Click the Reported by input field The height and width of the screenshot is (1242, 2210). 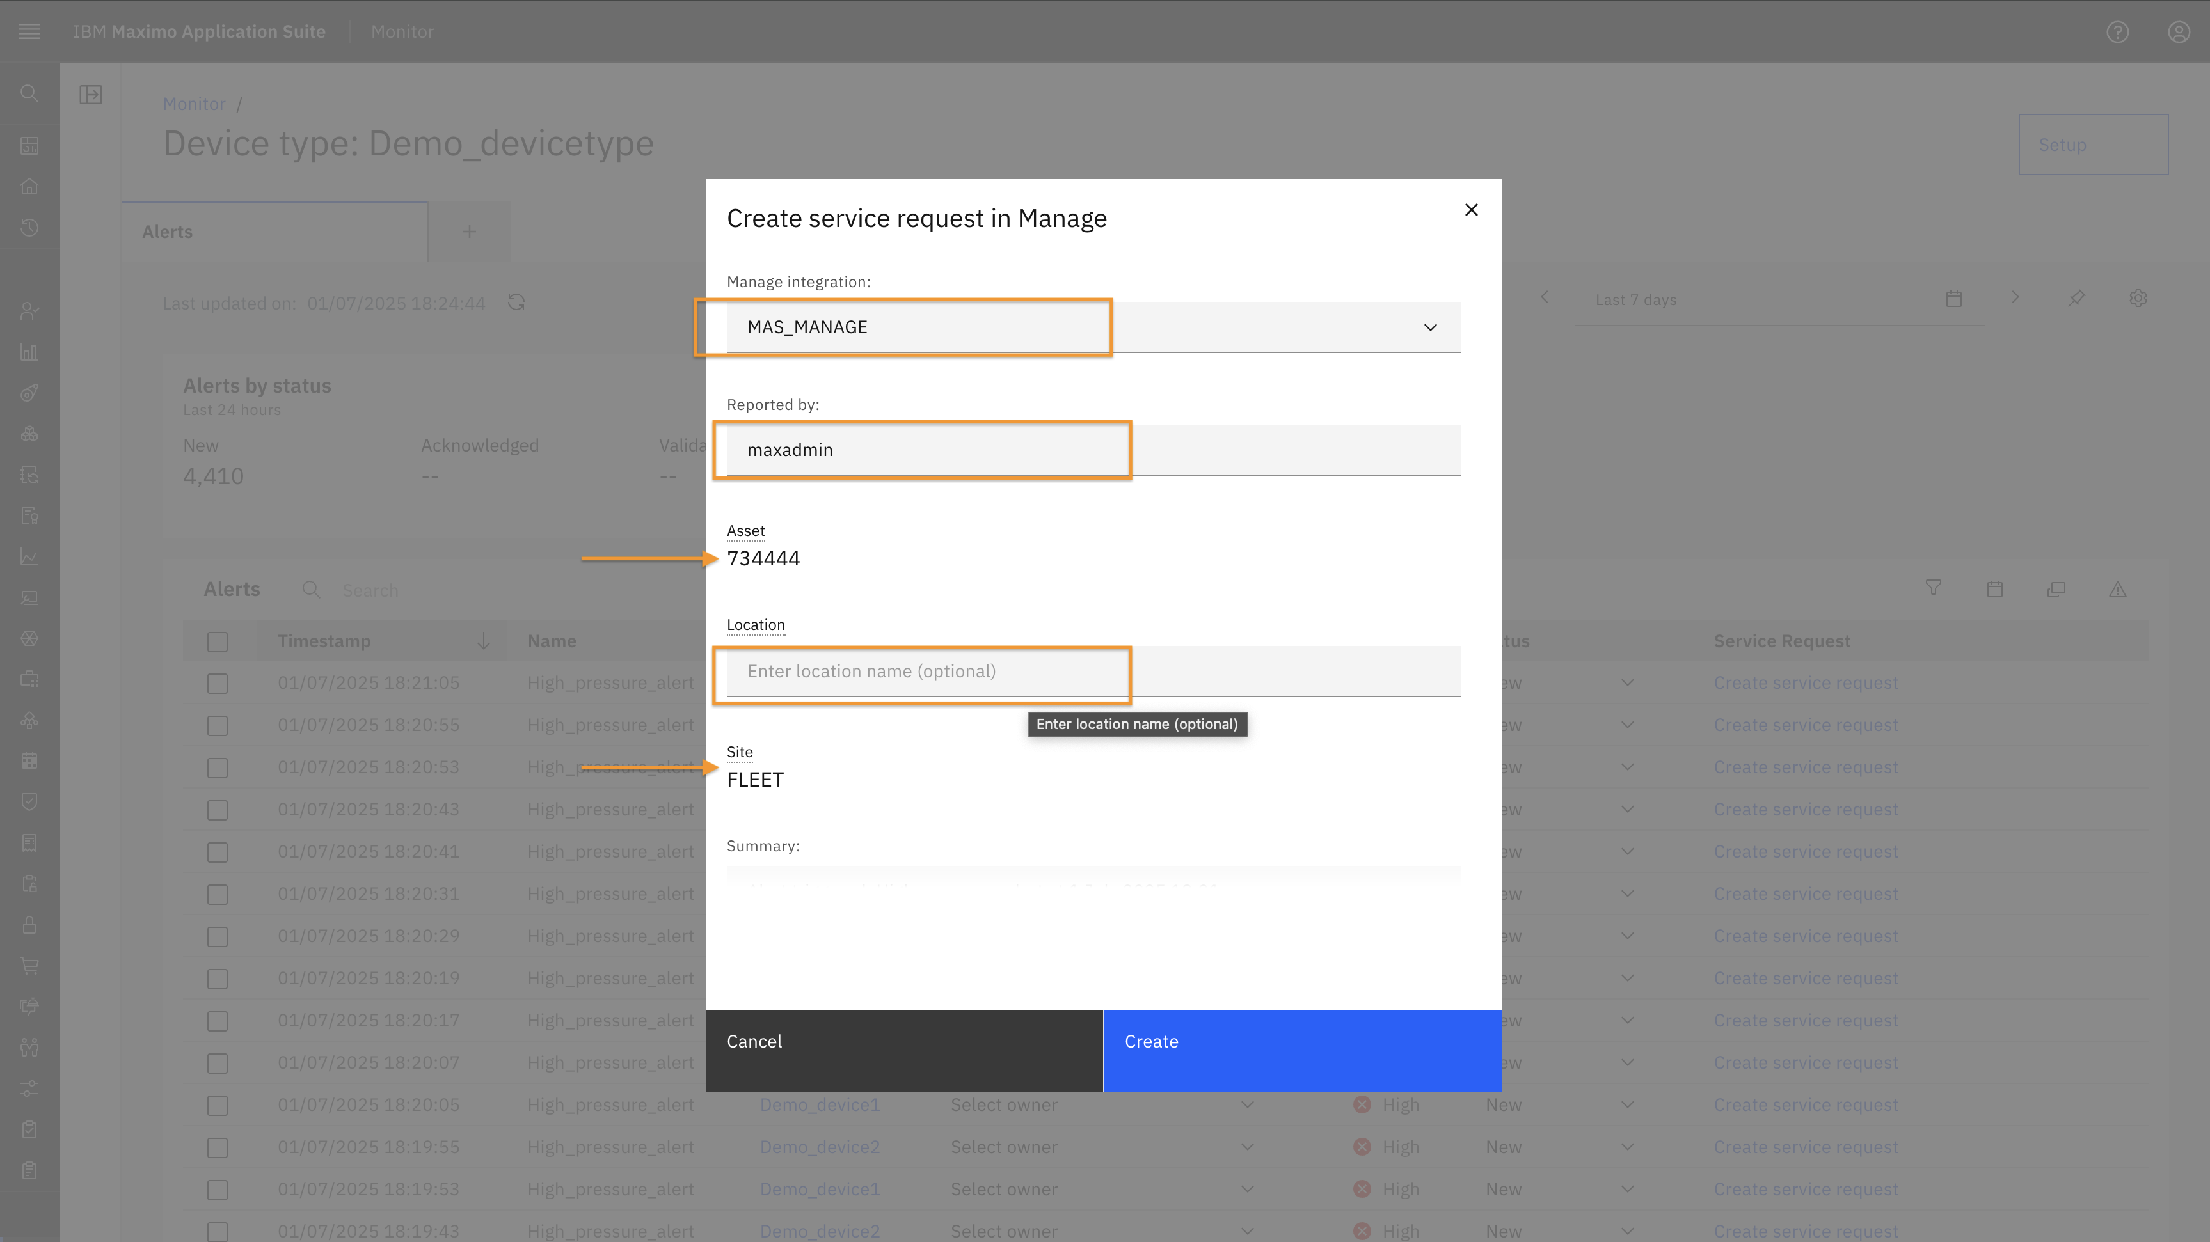point(1093,450)
